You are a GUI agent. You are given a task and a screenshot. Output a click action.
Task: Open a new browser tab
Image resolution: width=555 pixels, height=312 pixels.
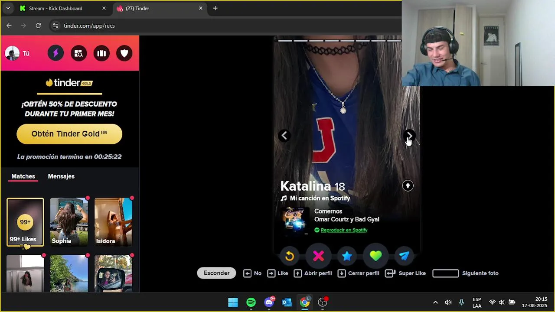(215, 8)
